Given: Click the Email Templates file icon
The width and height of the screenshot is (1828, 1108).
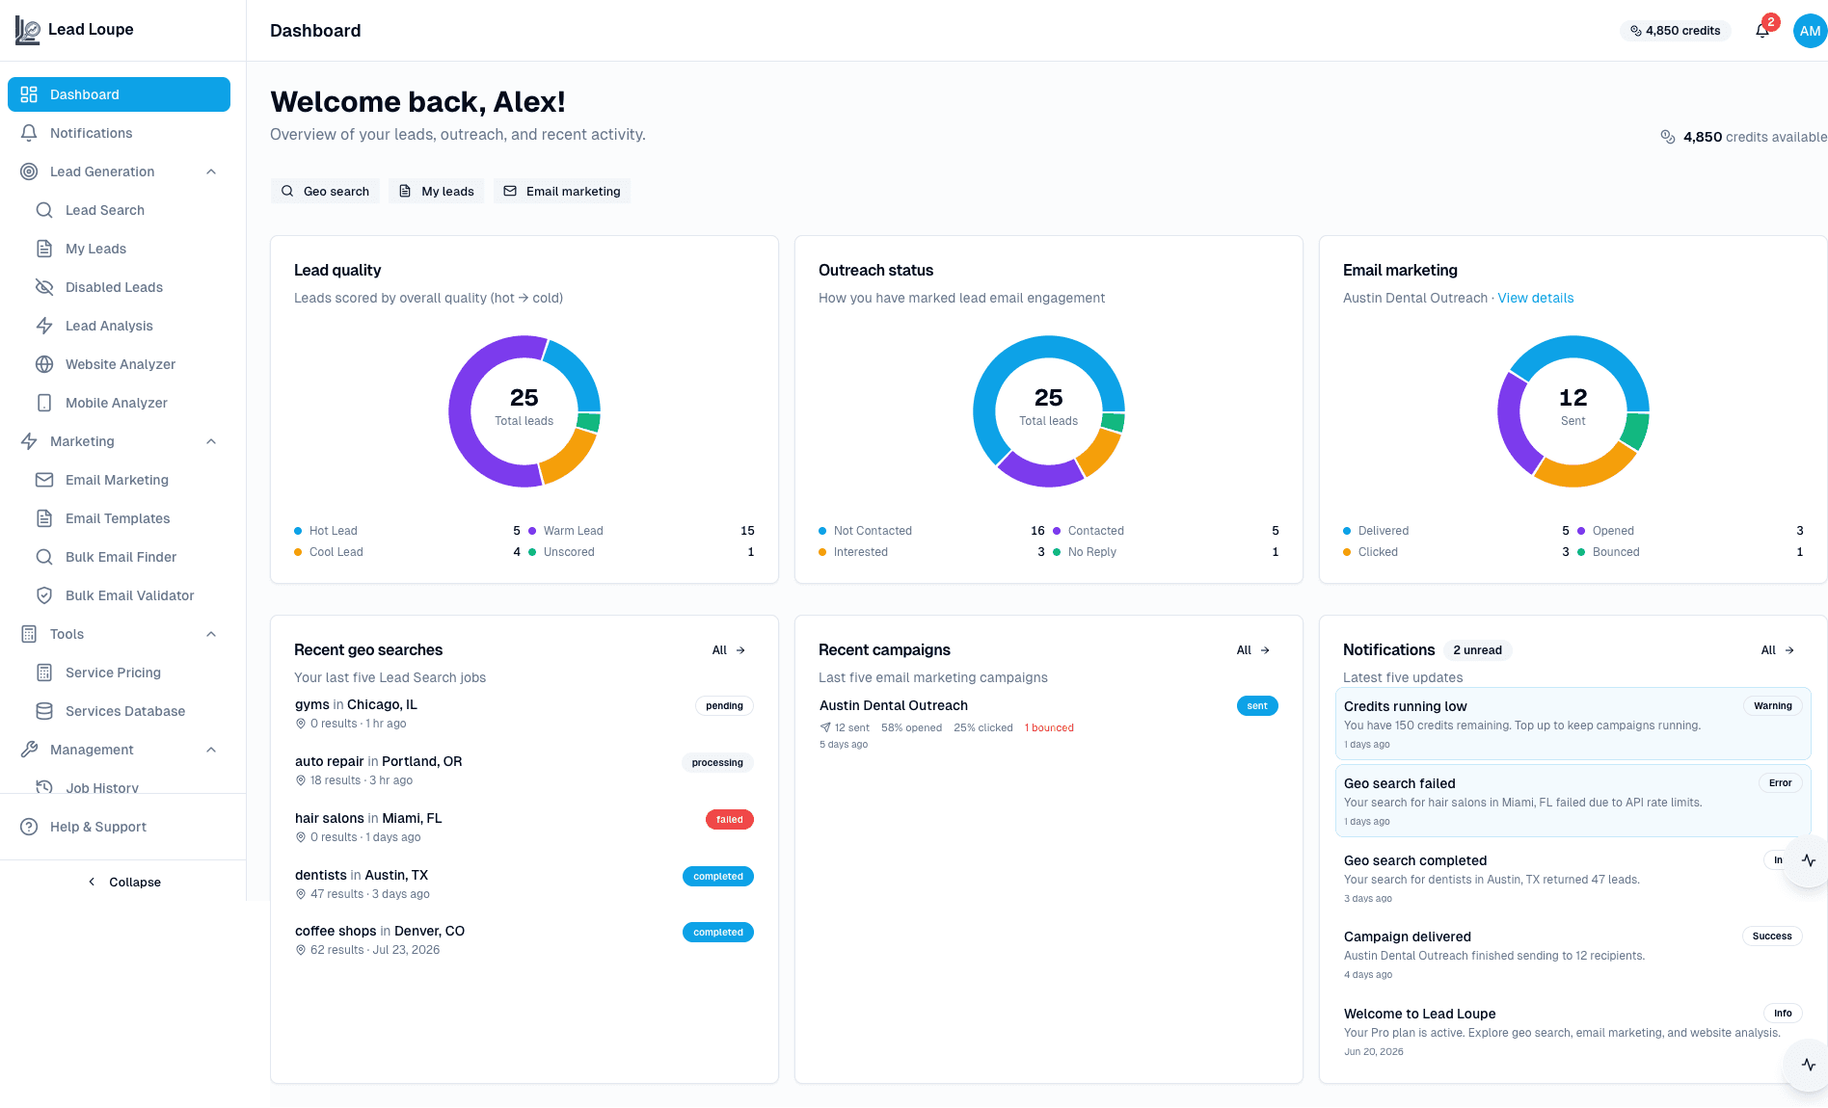Looking at the screenshot, I should (x=44, y=518).
